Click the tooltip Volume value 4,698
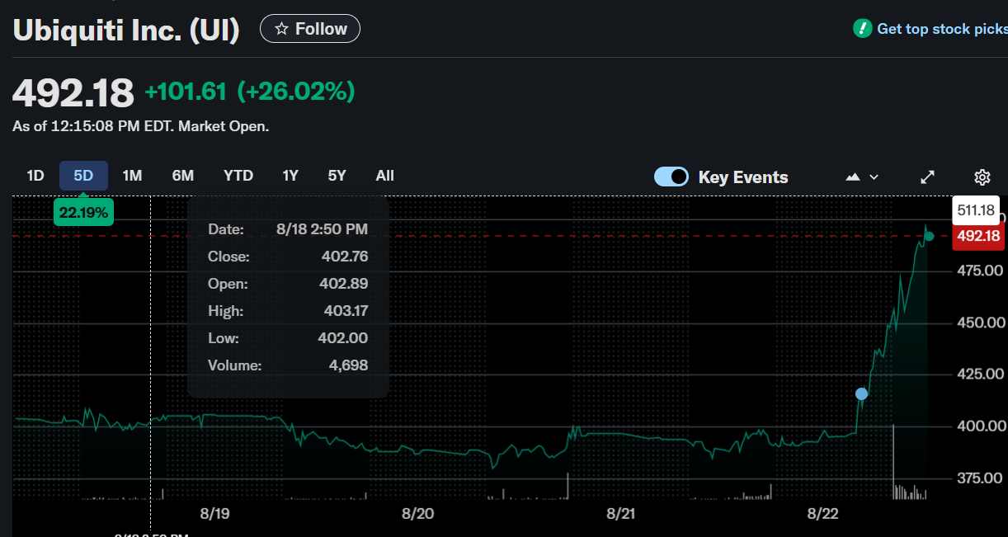Viewport: 1008px width, 537px height. 349,365
